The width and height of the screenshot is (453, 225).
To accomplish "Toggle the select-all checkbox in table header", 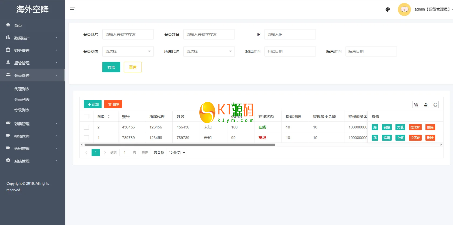I will (86, 117).
